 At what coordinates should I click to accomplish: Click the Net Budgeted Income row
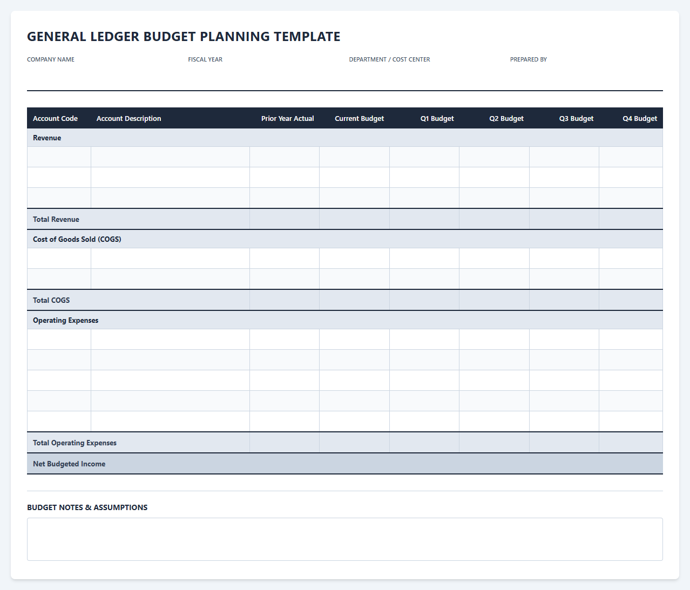[x=345, y=464]
